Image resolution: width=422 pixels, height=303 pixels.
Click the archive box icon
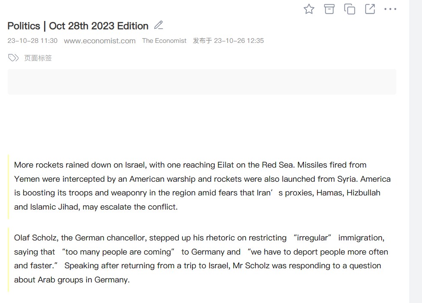tap(329, 9)
